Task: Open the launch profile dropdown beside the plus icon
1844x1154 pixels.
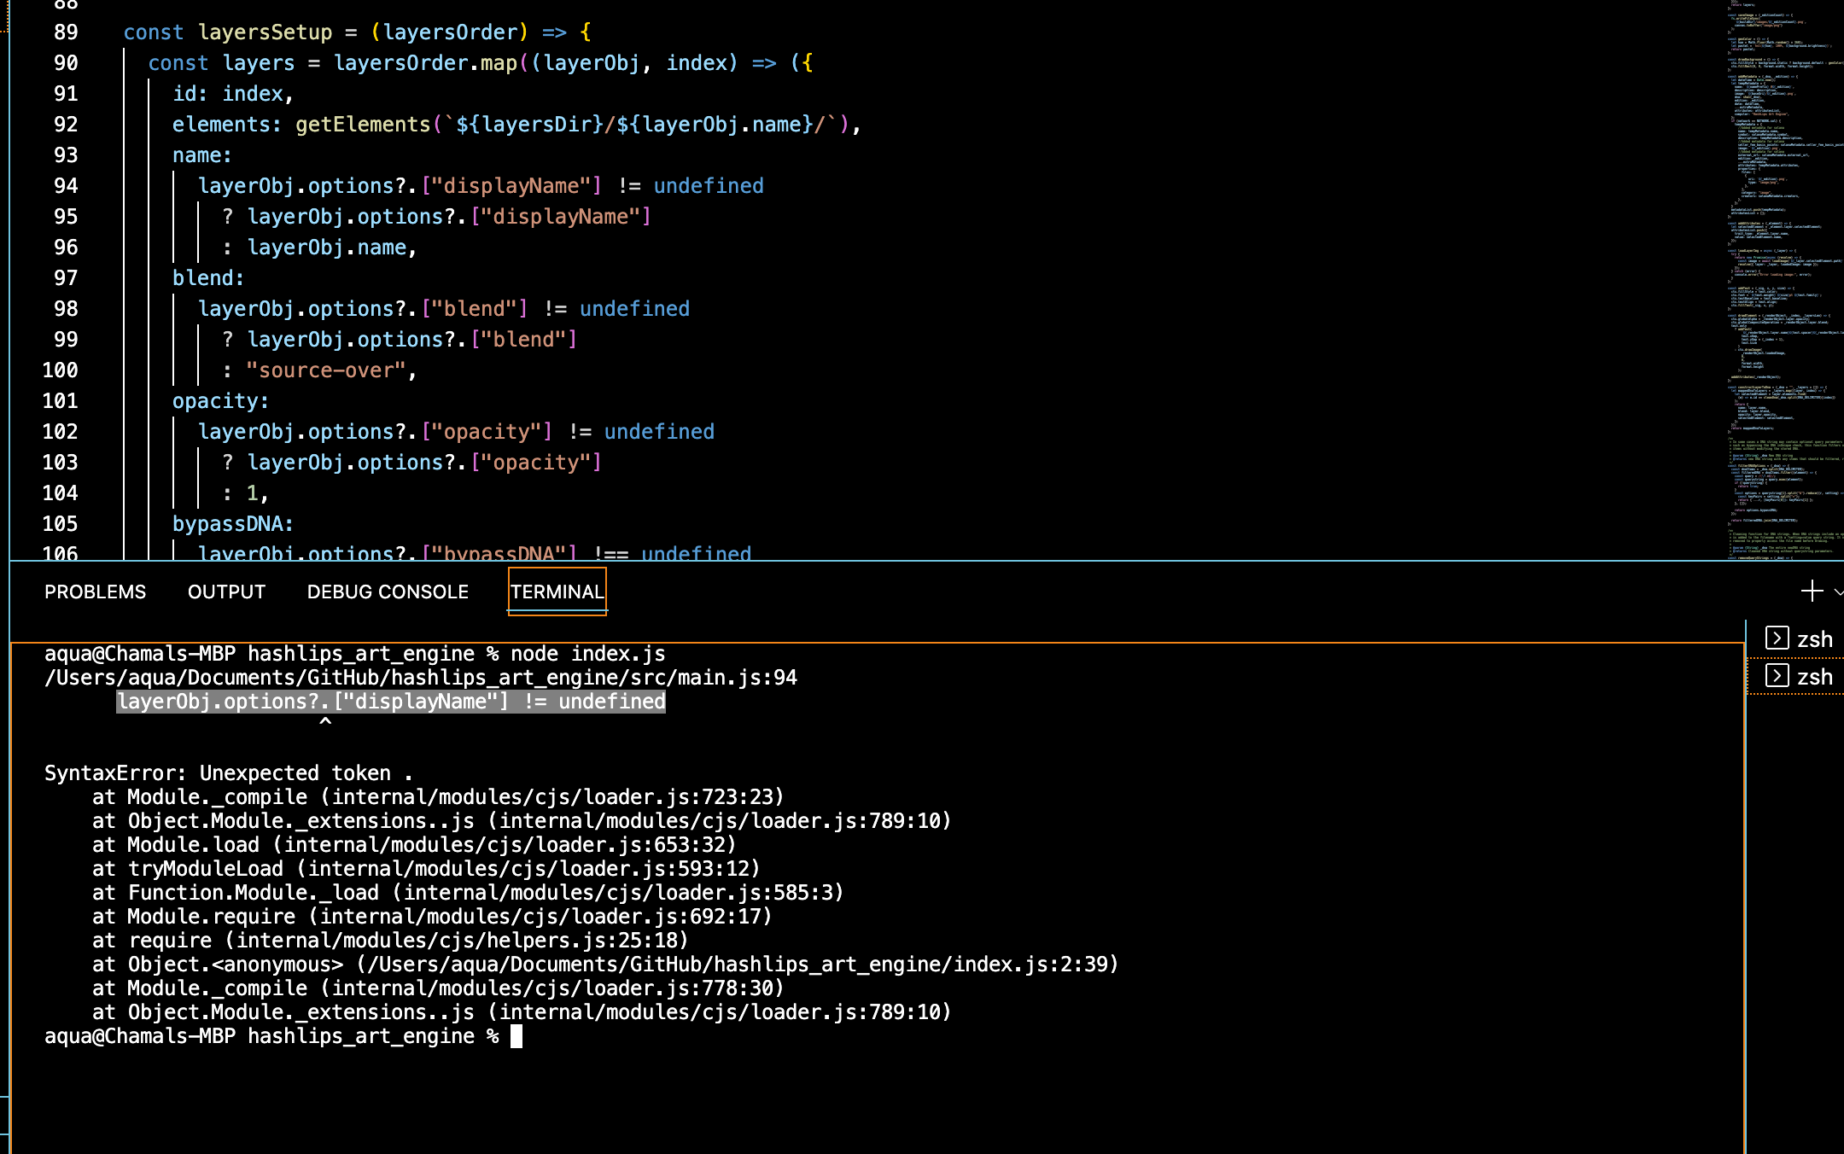Action: click(1838, 592)
